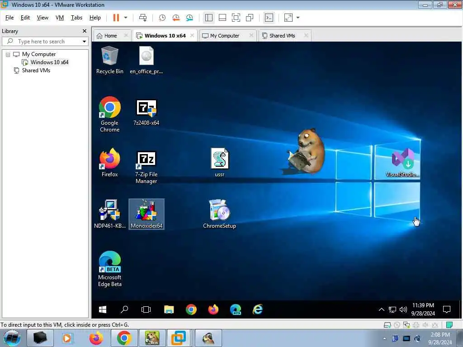Open guest Action Center notification icon
Screen dimensions: 463x347
coord(447,309)
